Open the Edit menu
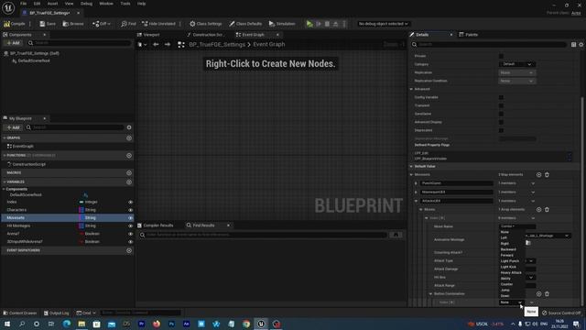 click(37, 4)
